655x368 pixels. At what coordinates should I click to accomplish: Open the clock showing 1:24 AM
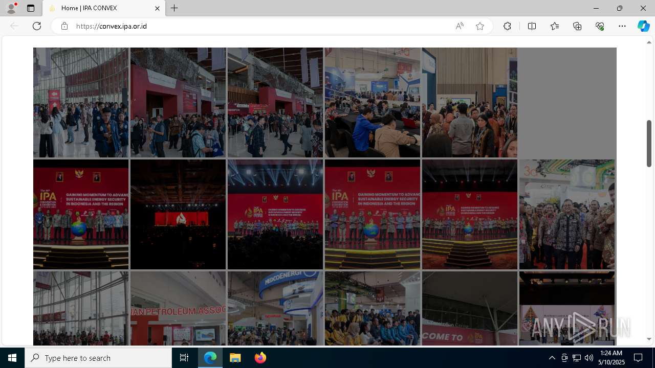pos(611,358)
